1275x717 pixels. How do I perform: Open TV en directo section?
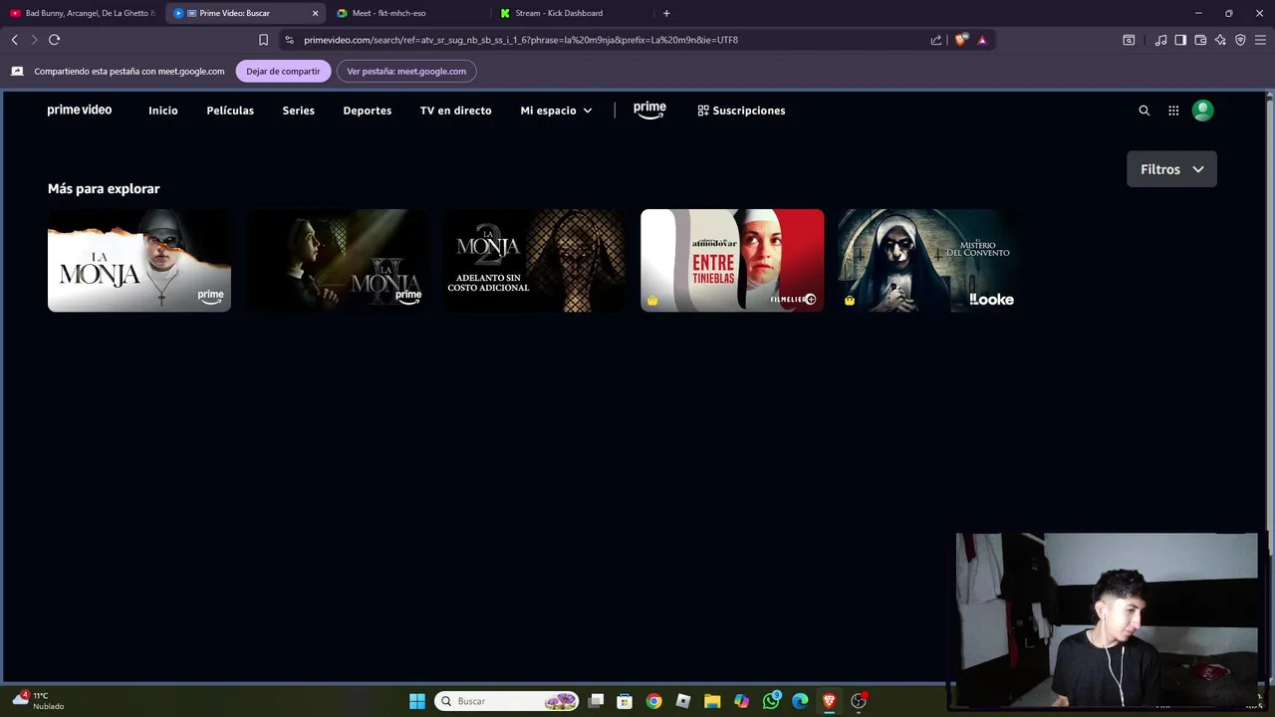[x=456, y=111]
